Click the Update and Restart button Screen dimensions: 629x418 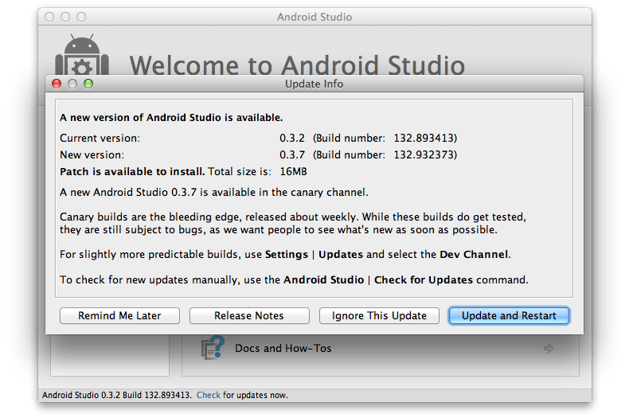pyautogui.click(x=509, y=316)
